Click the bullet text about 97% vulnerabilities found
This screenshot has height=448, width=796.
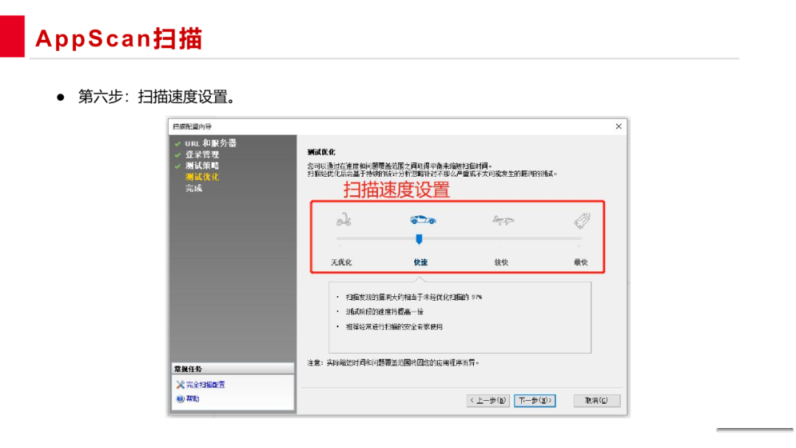[413, 297]
